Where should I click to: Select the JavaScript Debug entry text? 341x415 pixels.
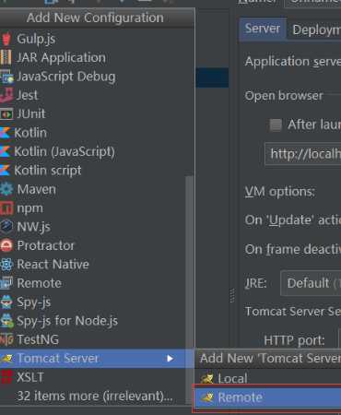pyautogui.click(x=66, y=77)
